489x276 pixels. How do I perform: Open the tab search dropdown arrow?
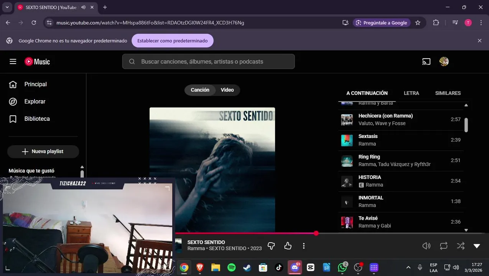(x=7, y=7)
